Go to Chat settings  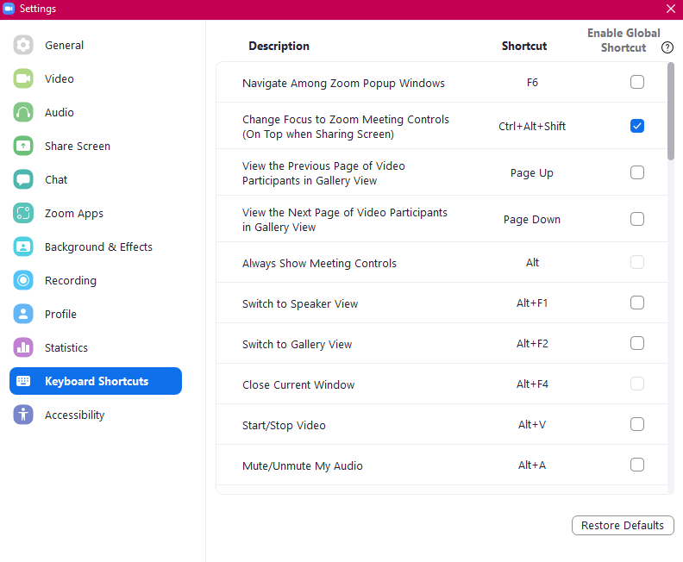pyautogui.click(x=96, y=179)
